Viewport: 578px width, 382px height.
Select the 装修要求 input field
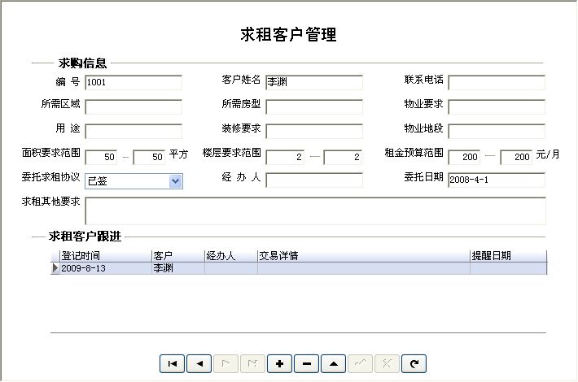tap(314, 131)
